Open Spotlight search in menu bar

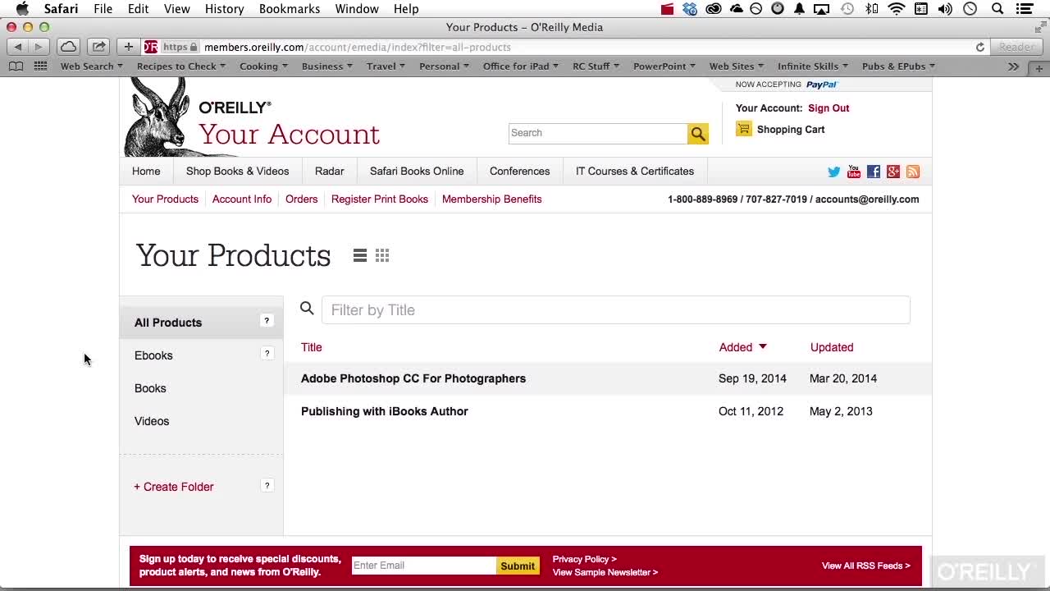[x=997, y=9]
